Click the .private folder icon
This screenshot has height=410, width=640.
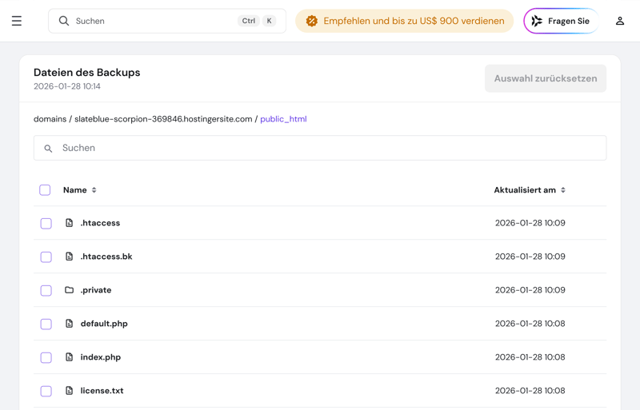[x=70, y=290]
